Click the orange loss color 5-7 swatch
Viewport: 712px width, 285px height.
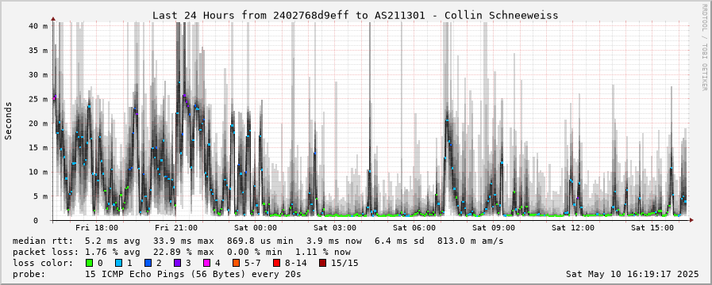(236, 263)
